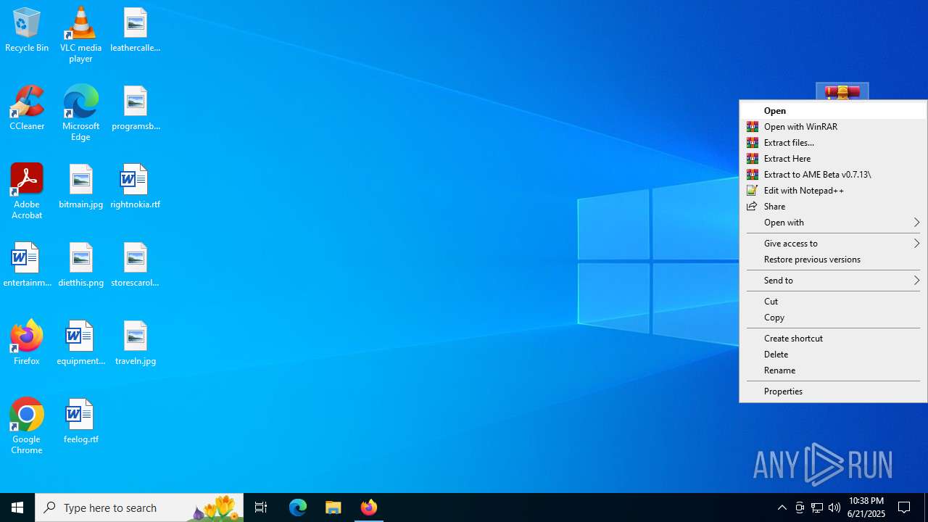This screenshot has height=522, width=928.
Task: Choose Restore previous versions
Action: point(833,260)
